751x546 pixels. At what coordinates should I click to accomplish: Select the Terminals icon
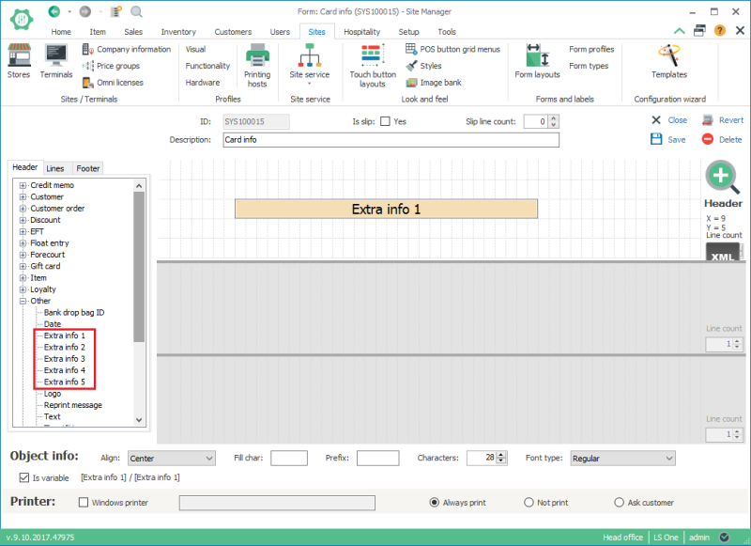tap(55, 66)
